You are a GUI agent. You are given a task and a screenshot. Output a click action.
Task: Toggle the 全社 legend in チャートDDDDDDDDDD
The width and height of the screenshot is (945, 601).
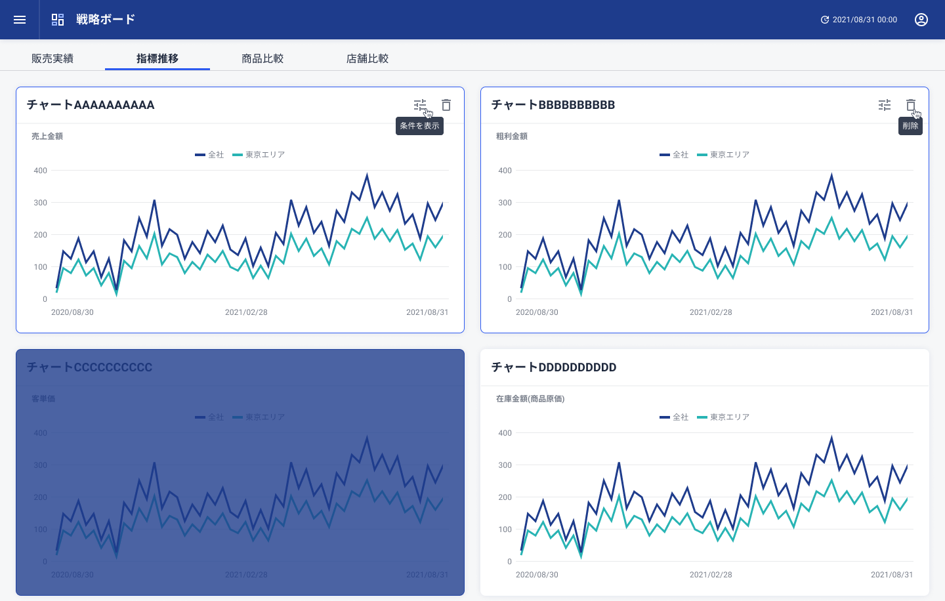tap(674, 417)
